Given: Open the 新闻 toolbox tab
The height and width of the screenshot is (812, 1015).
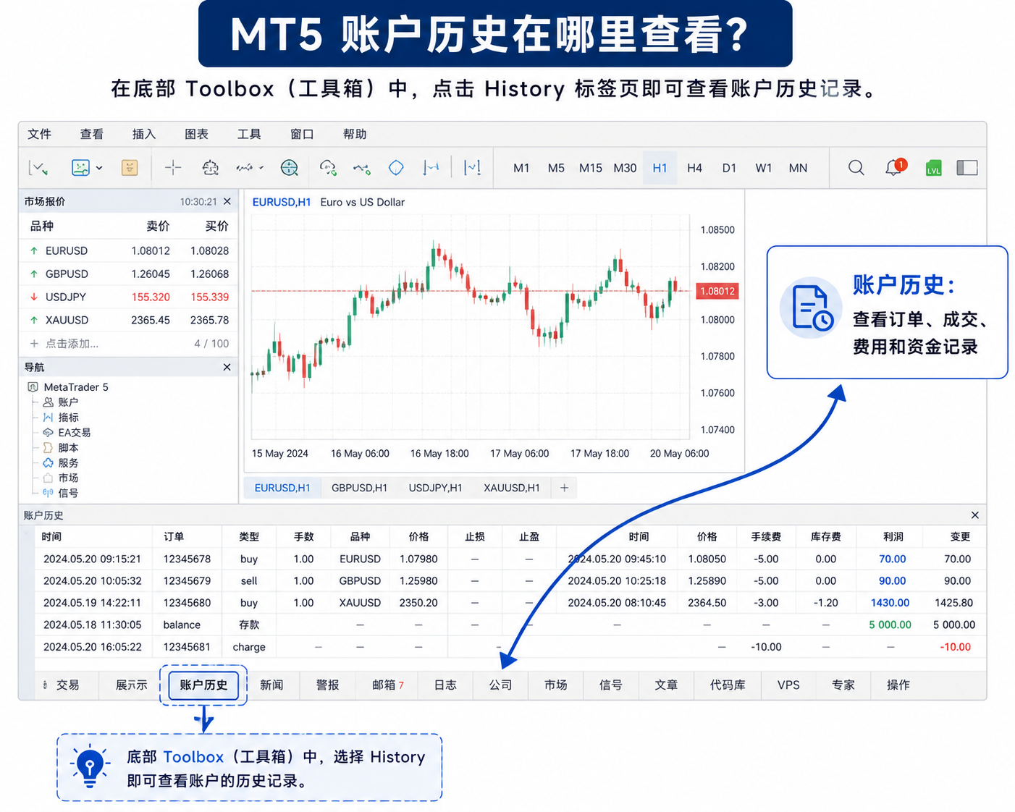Looking at the screenshot, I should click(271, 685).
